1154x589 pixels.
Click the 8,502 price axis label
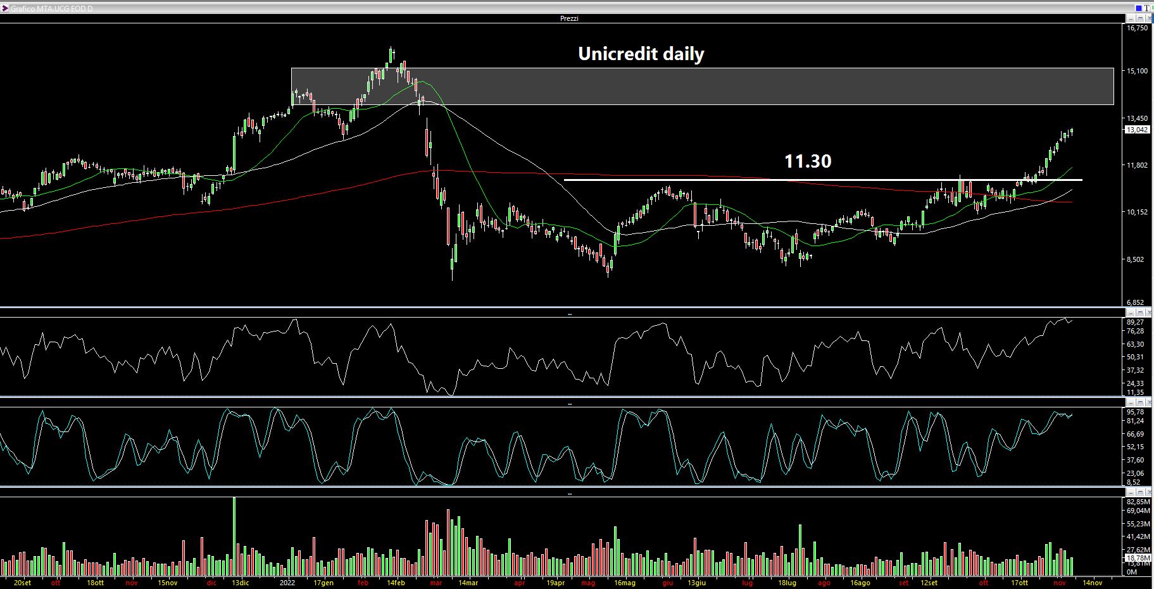1137,259
